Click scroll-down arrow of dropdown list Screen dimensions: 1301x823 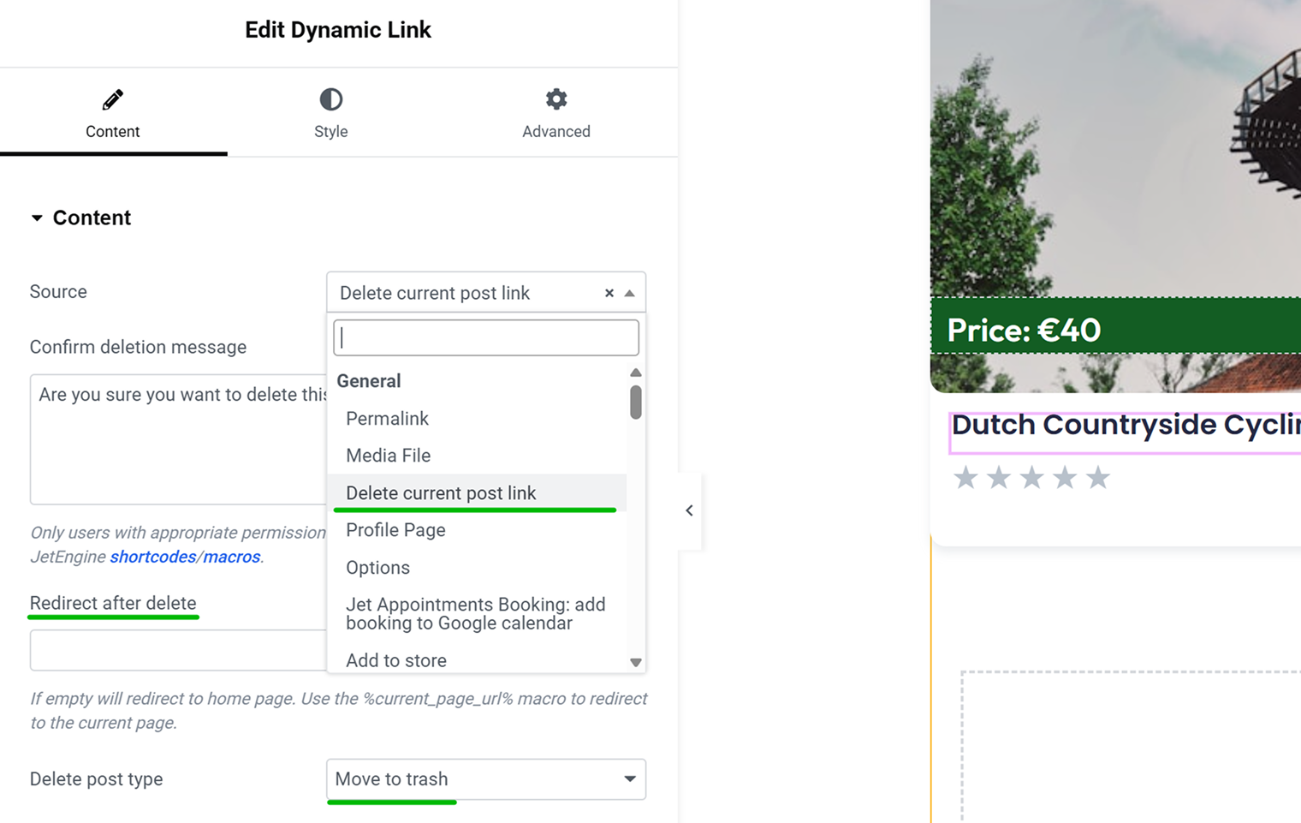(x=635, y=662)
